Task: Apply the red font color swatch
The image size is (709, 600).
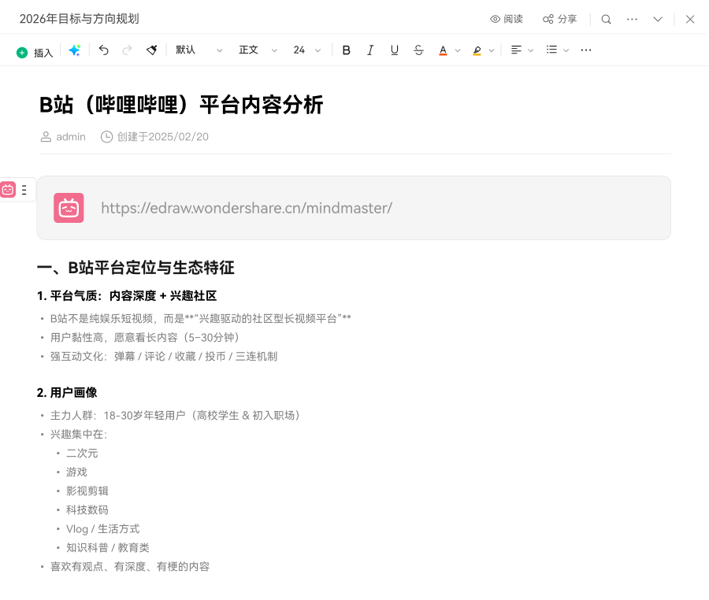Action: (x=443, y=50)
